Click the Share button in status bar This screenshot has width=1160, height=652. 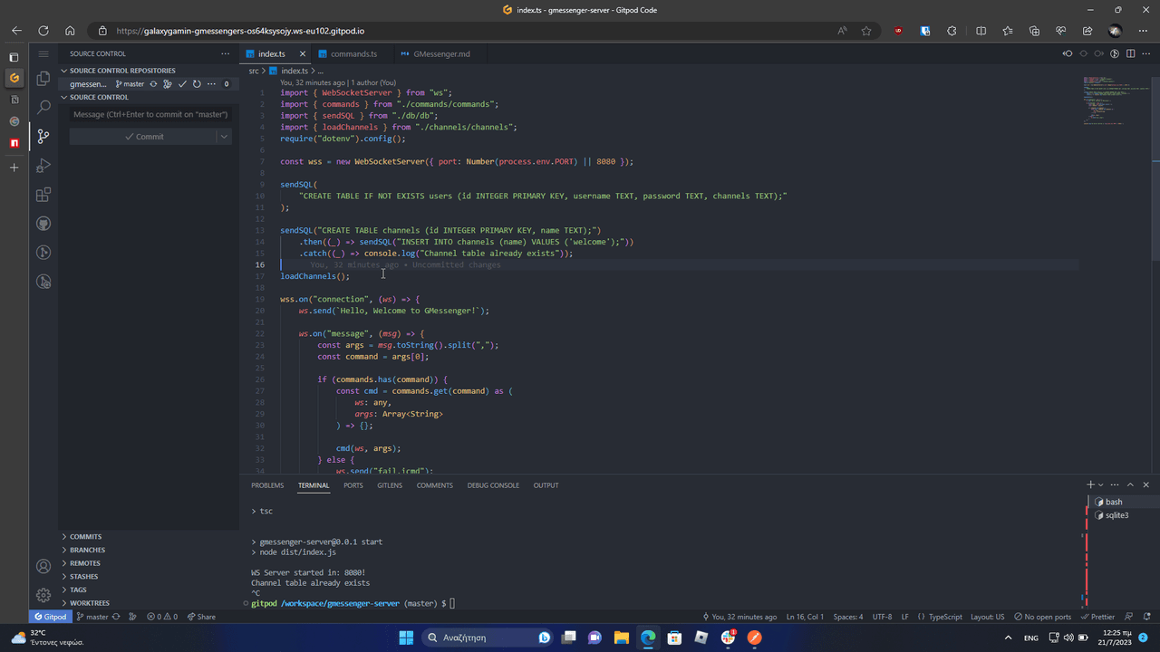point(201,617)
